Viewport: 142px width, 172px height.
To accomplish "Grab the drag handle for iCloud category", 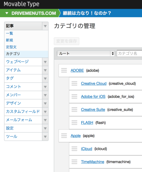I will pos(74,149).
